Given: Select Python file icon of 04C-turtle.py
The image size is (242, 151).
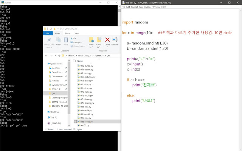Looking at the screenshot, I should point(79,66).
